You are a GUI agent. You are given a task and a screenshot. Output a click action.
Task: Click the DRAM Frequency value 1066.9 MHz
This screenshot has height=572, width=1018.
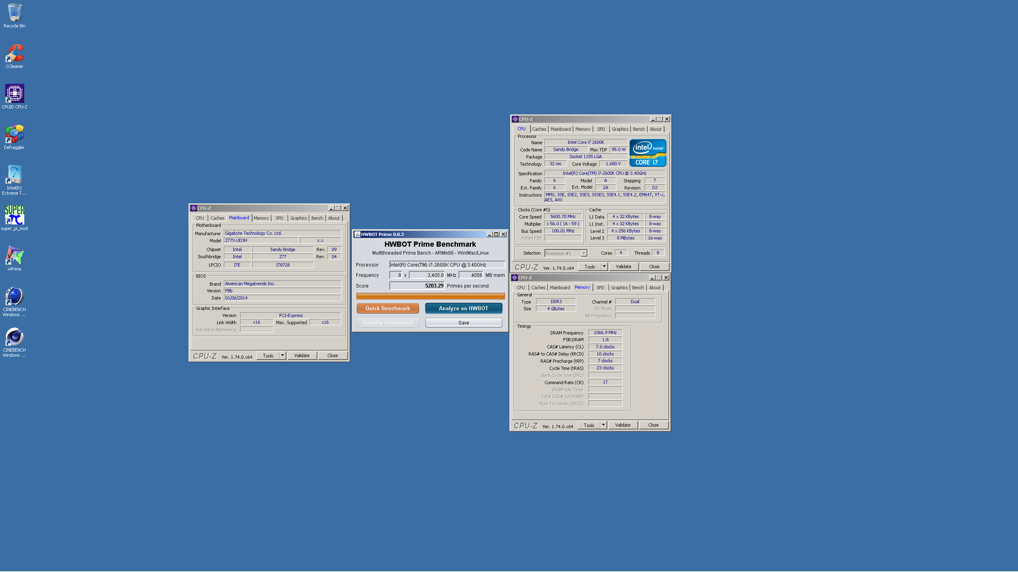[605, 333]
